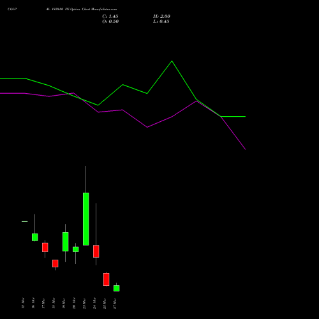Select the 17 Mar date label

(43, 303)
